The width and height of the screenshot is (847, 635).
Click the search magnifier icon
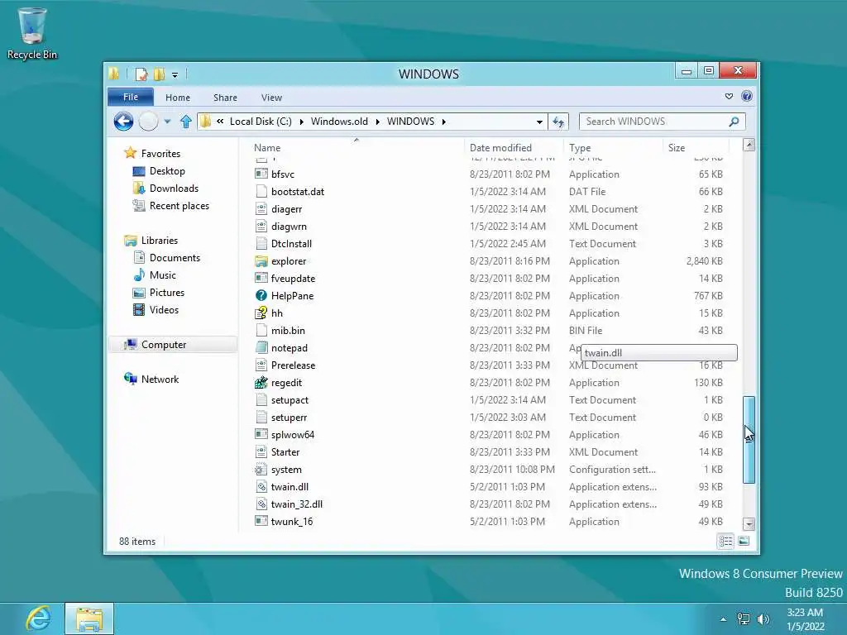point(735,122)
